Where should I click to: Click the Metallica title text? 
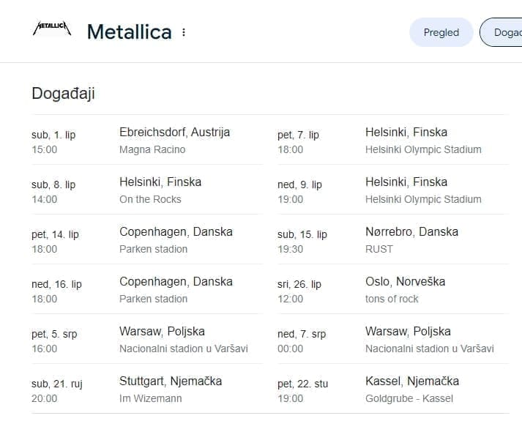[129, 32]
